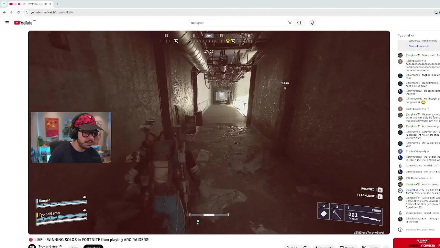The width and height of the screenshot is (440, 248).
Task: Click the PLAYDOIT advertisement banner
Action: (417, 243)
